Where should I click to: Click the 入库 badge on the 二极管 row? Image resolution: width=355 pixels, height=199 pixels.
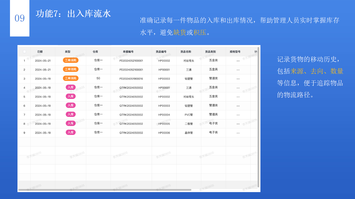click(x=70, y=123)
